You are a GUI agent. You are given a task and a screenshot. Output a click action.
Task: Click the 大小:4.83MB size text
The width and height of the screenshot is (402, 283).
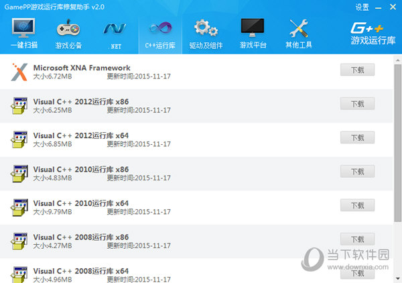pos(52,178)
